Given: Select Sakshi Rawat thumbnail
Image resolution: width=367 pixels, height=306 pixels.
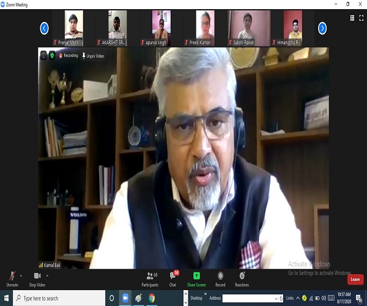Looking at the screenshot, I should click(x=249, y=28).
